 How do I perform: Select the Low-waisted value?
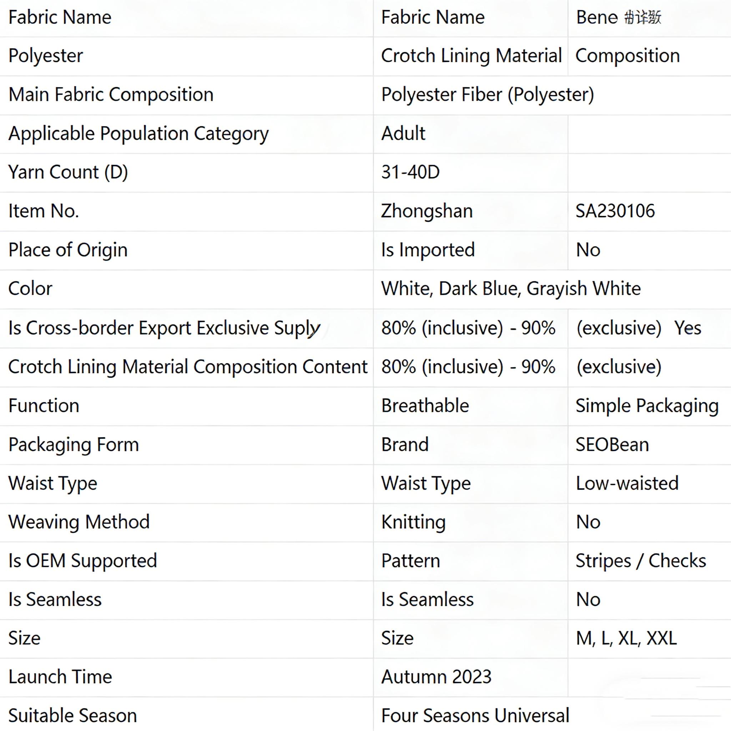627,484
